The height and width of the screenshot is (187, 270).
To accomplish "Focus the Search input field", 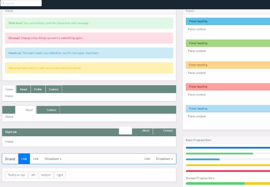I will 21,3.
